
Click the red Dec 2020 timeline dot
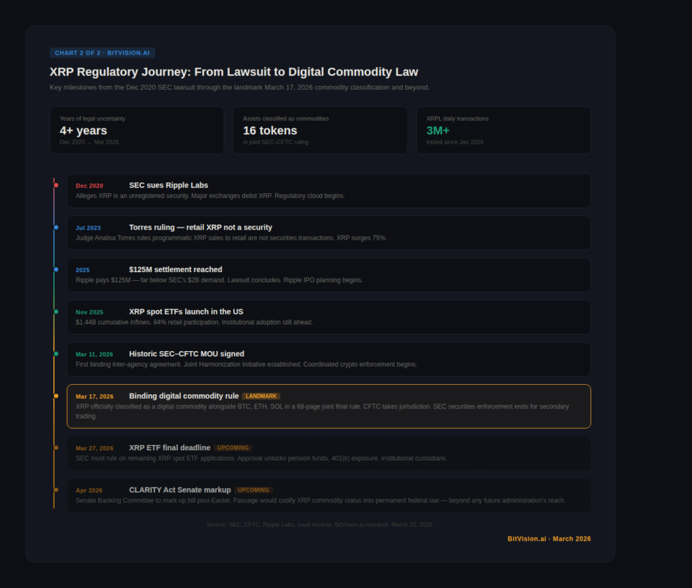(x=56, y=185)
